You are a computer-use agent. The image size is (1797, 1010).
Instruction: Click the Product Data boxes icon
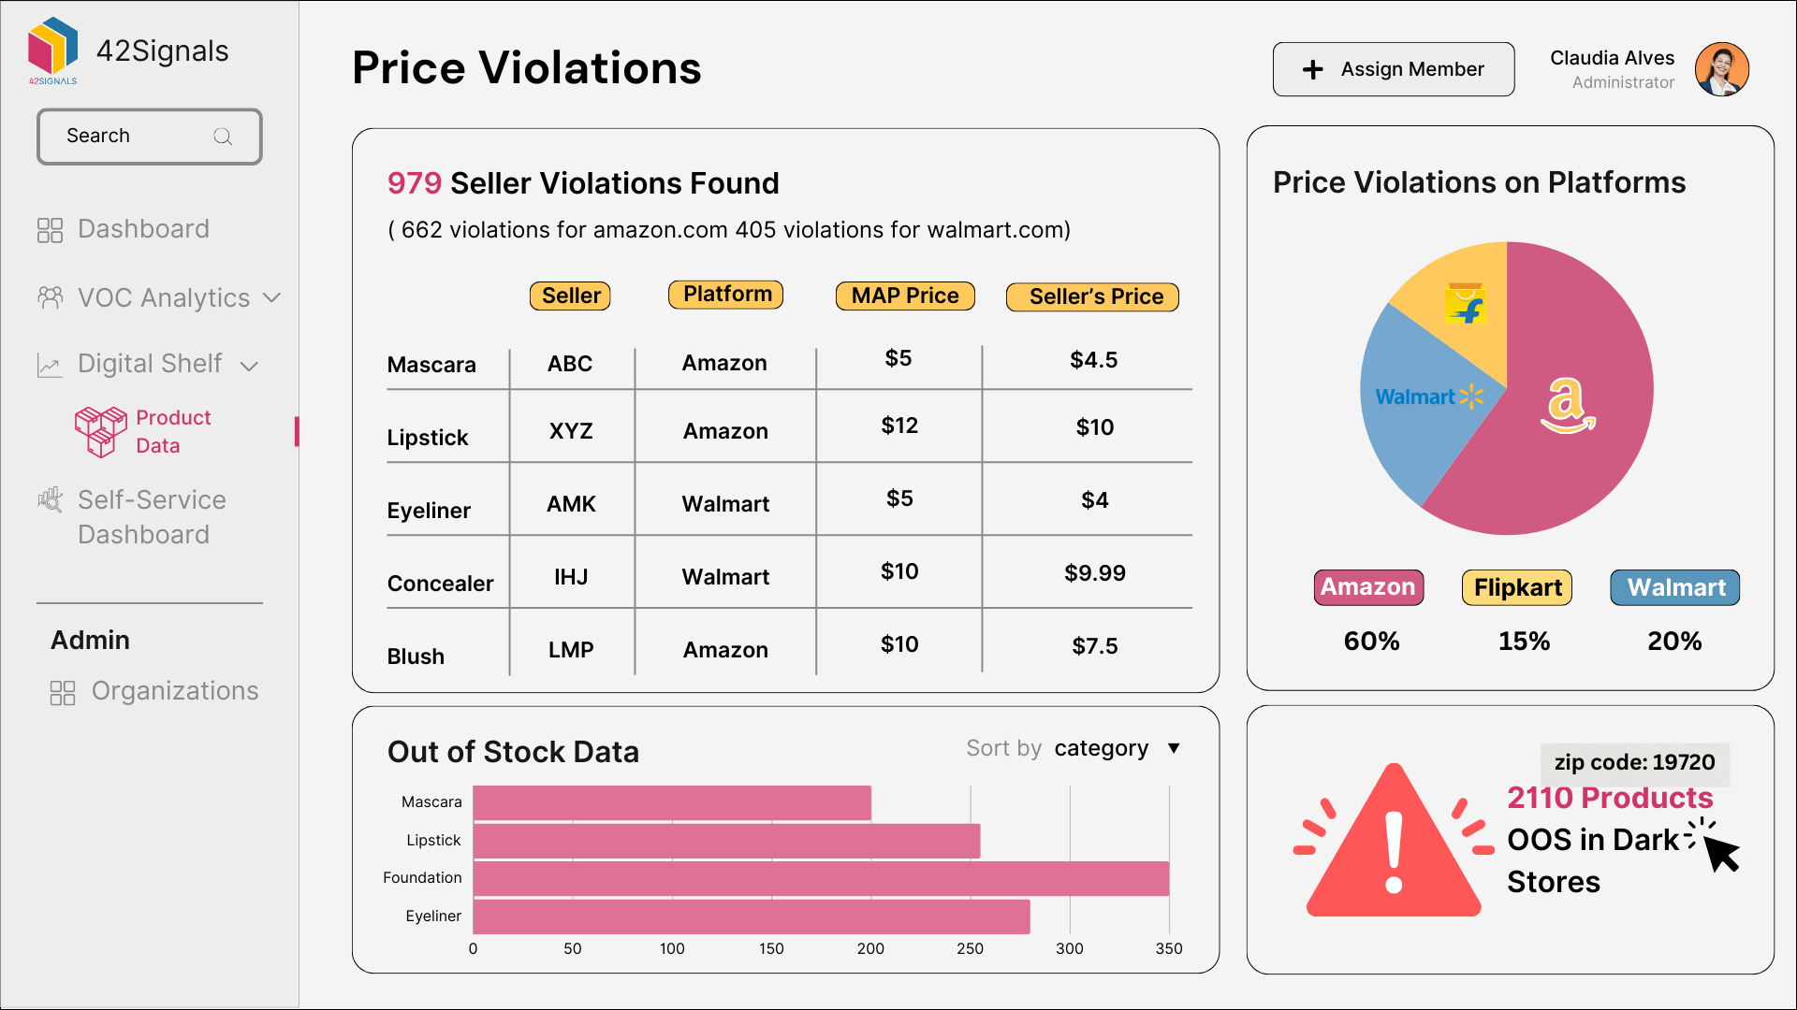pyautogui.click(x=103, y=431)
